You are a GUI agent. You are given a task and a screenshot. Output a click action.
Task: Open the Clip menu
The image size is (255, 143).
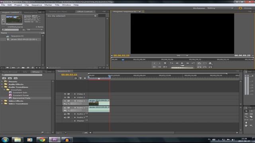pyautogui.click(x=27, y=5)
